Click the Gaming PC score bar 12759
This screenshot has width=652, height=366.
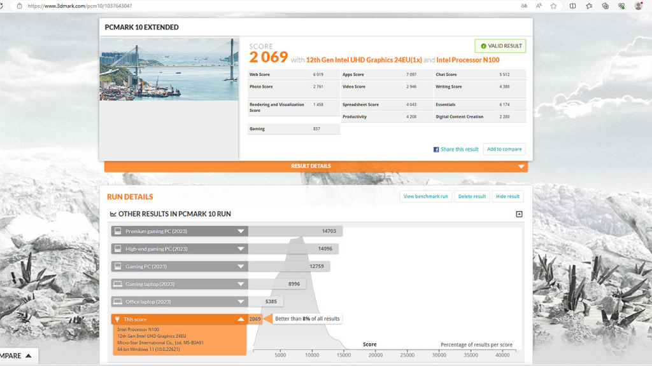(289, 266)
